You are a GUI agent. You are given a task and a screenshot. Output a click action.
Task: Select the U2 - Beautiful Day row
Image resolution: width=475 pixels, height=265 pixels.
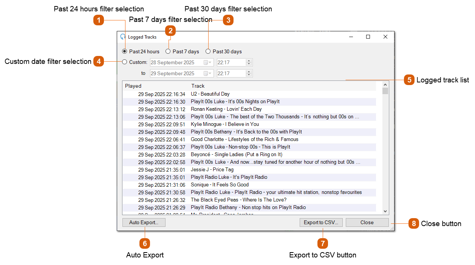pos(210,94)
